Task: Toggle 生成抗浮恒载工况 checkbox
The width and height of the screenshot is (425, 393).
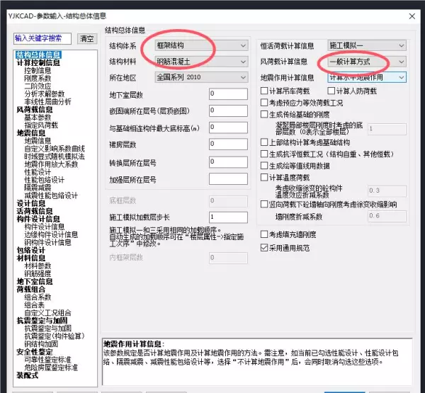Action: 264,154
